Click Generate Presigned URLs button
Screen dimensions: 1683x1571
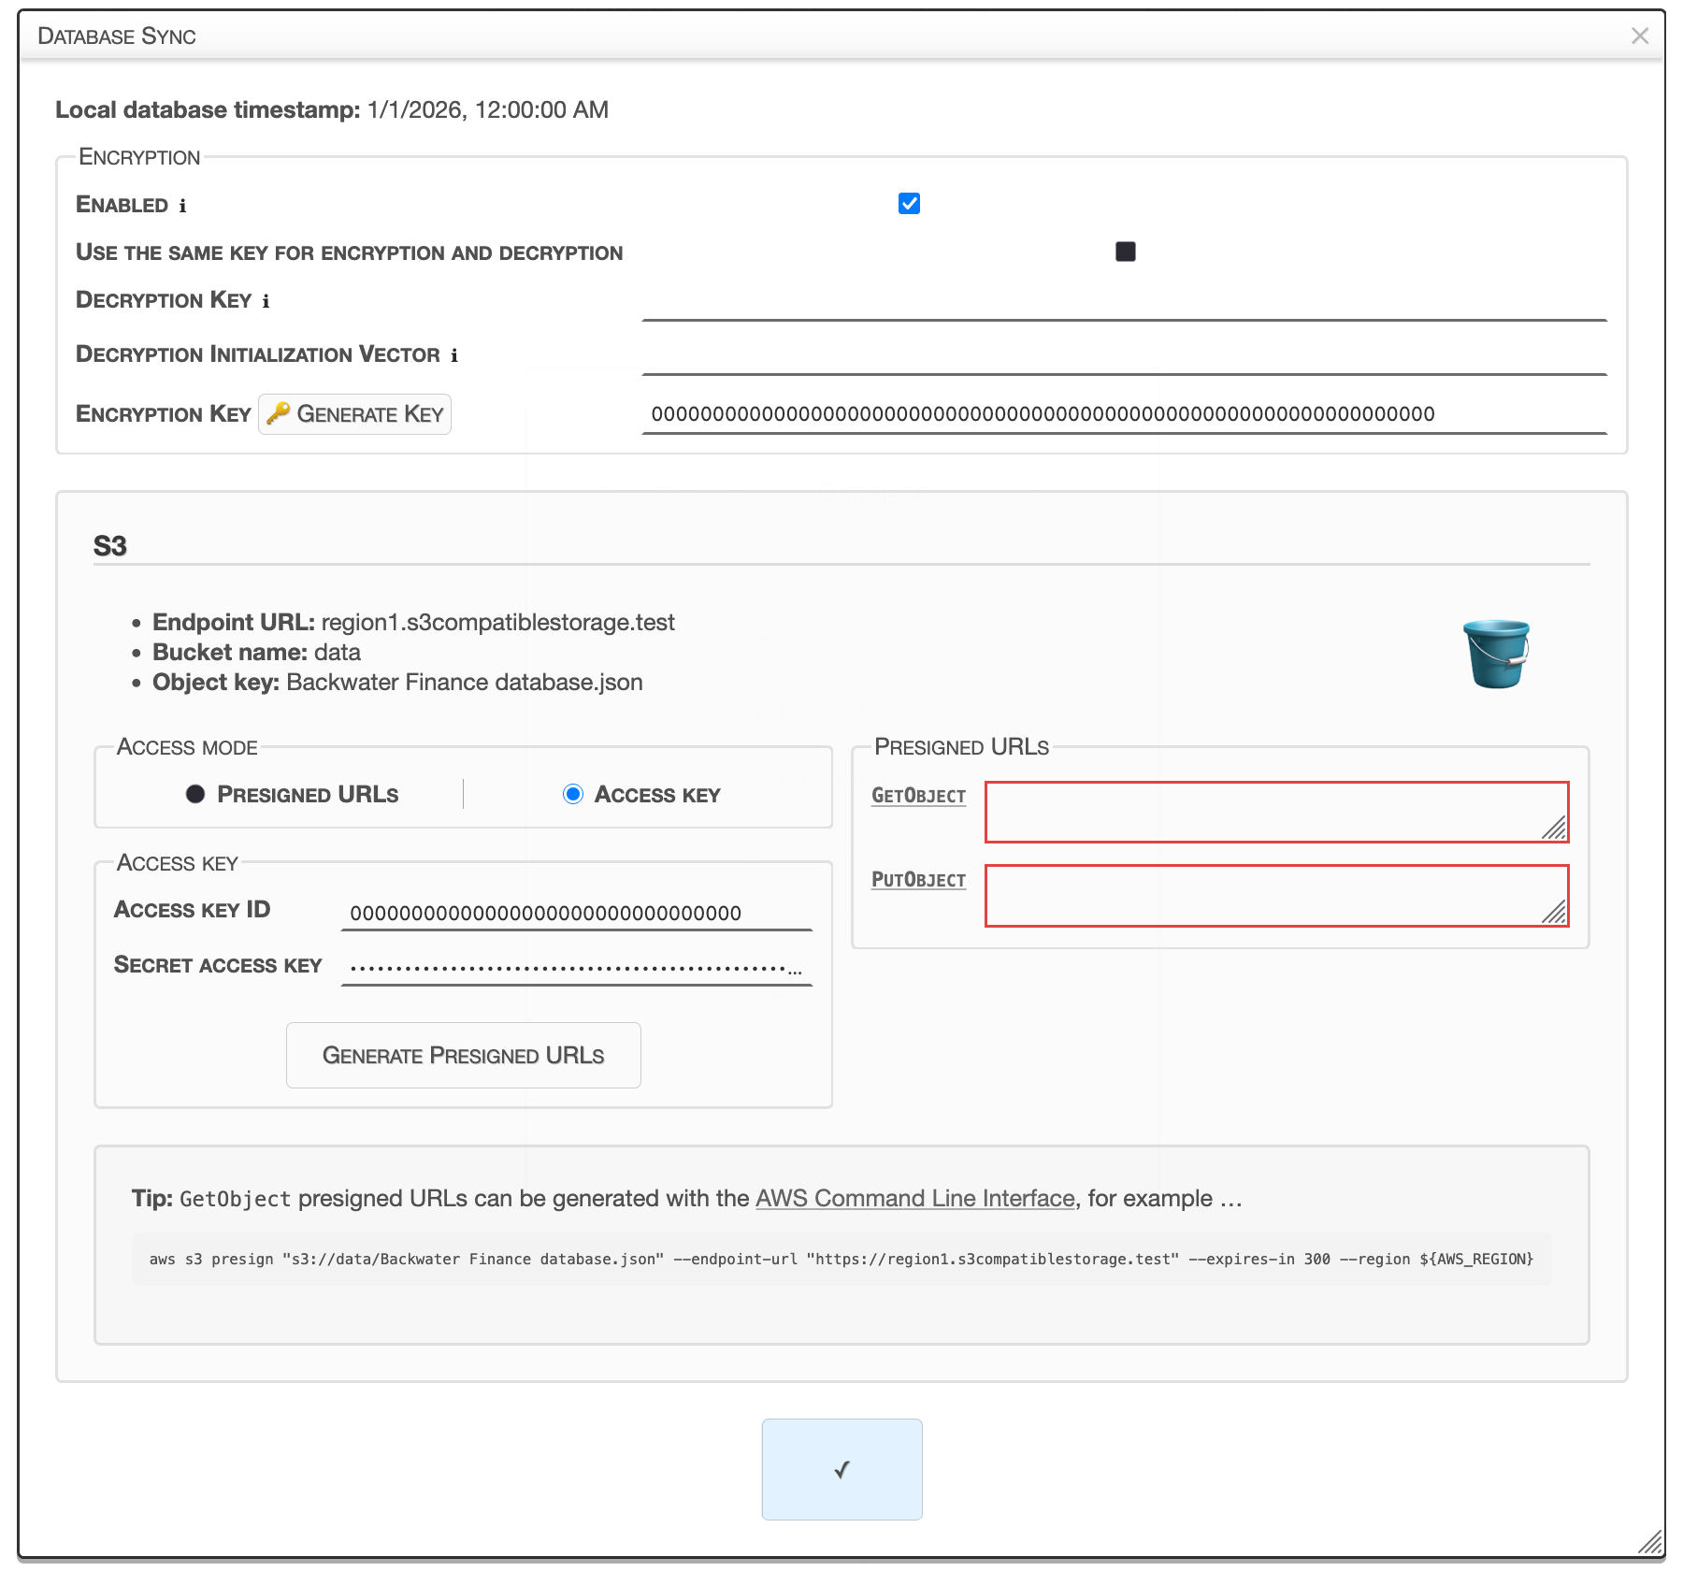point(463,1055)
